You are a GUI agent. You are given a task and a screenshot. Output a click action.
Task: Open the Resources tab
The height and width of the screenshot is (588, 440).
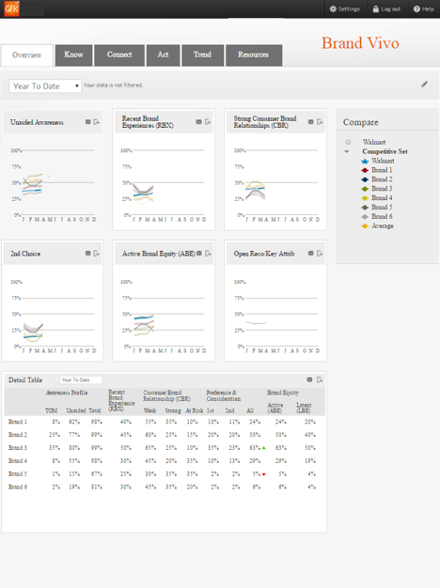click(x=254, y=55)
